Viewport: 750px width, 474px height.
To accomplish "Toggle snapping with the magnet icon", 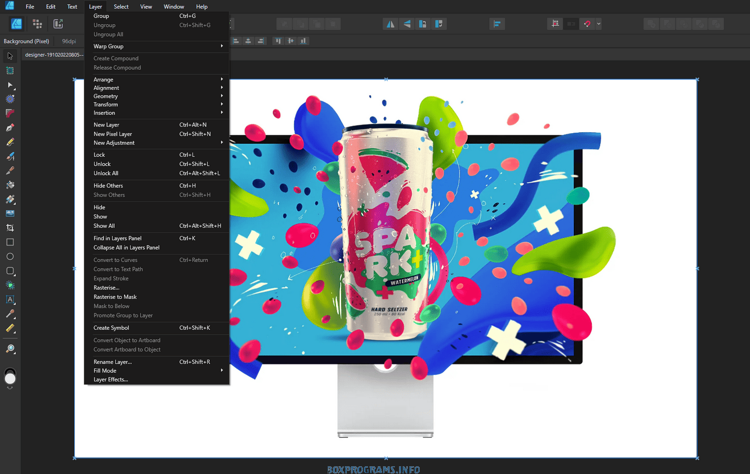I will [587, 24].
